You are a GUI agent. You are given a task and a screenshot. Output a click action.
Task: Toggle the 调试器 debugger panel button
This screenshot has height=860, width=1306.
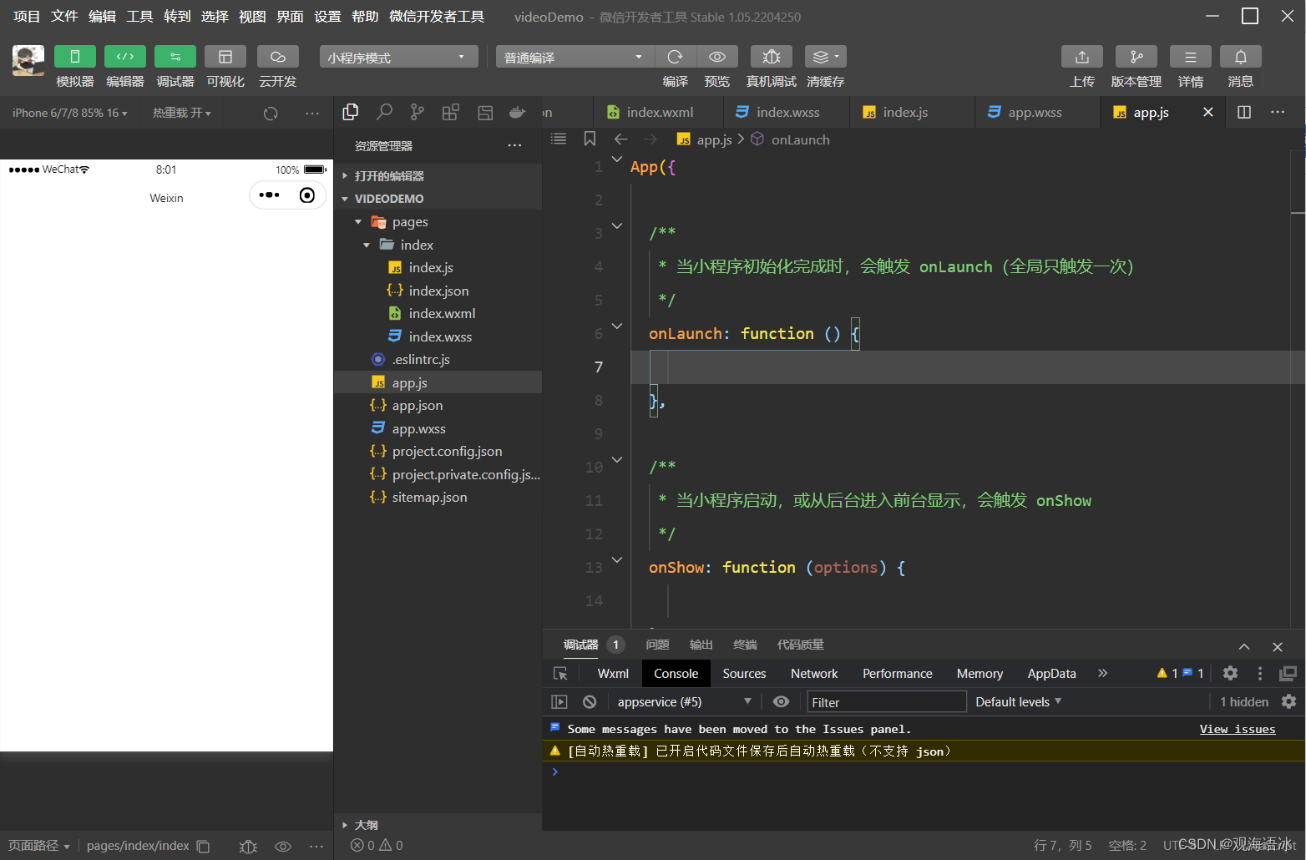click(x=175, y=56)
